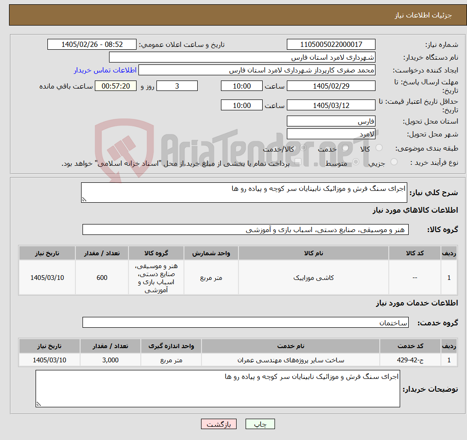Click the goods table گروه کالا header
This screenshot has width=467, height=440.
156,253
